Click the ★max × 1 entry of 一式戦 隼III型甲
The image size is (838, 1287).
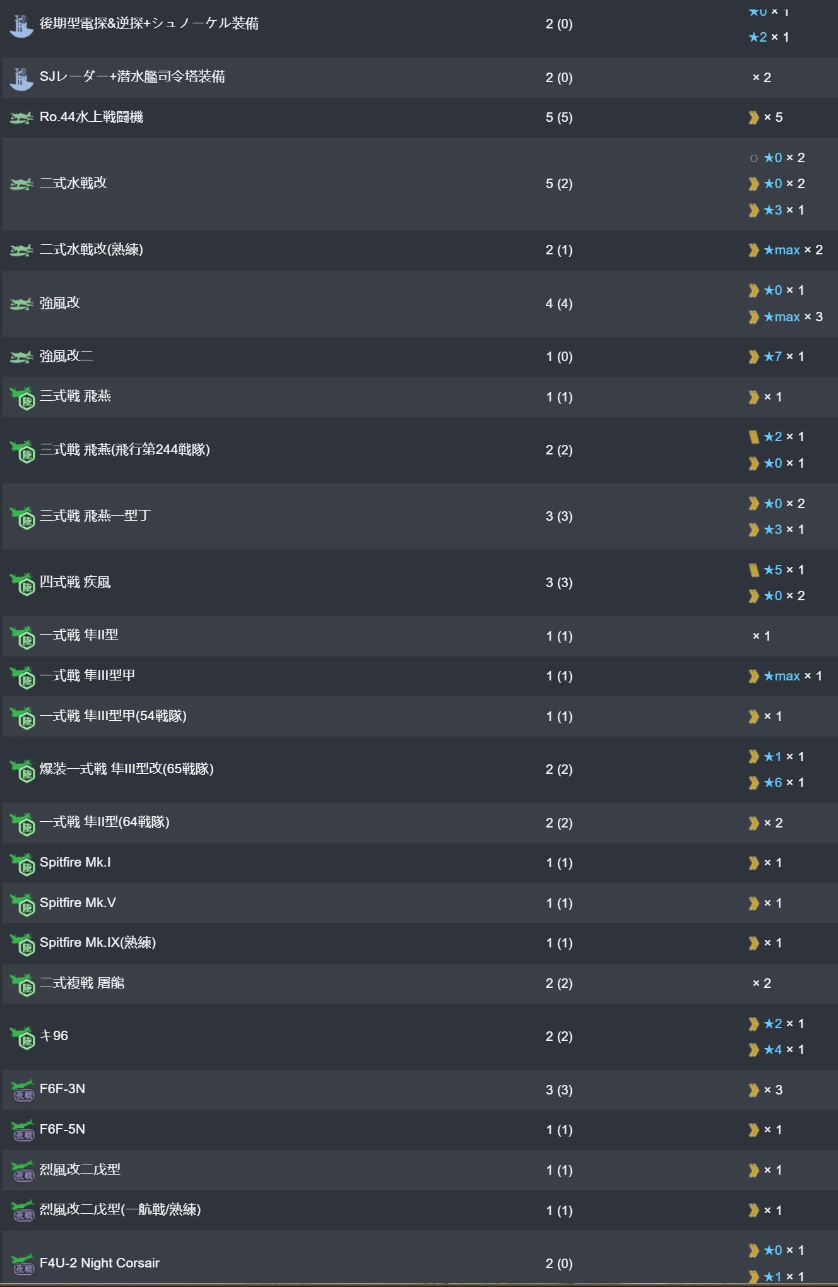pos(793,676)
